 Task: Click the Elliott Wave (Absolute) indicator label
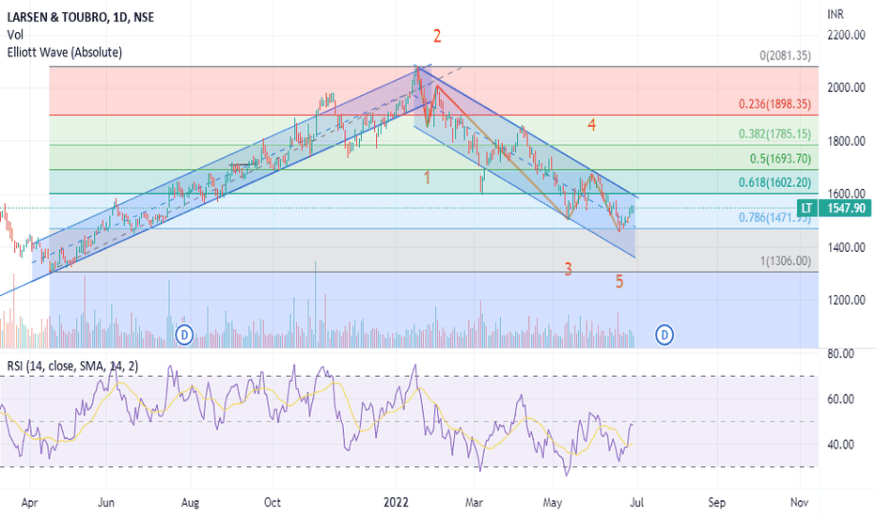coord(65,53)
